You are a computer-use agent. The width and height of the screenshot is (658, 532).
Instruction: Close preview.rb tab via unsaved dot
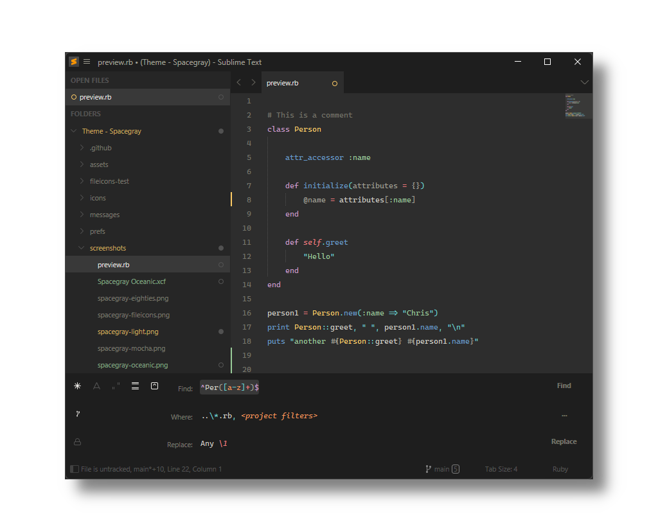click(334, 84)
